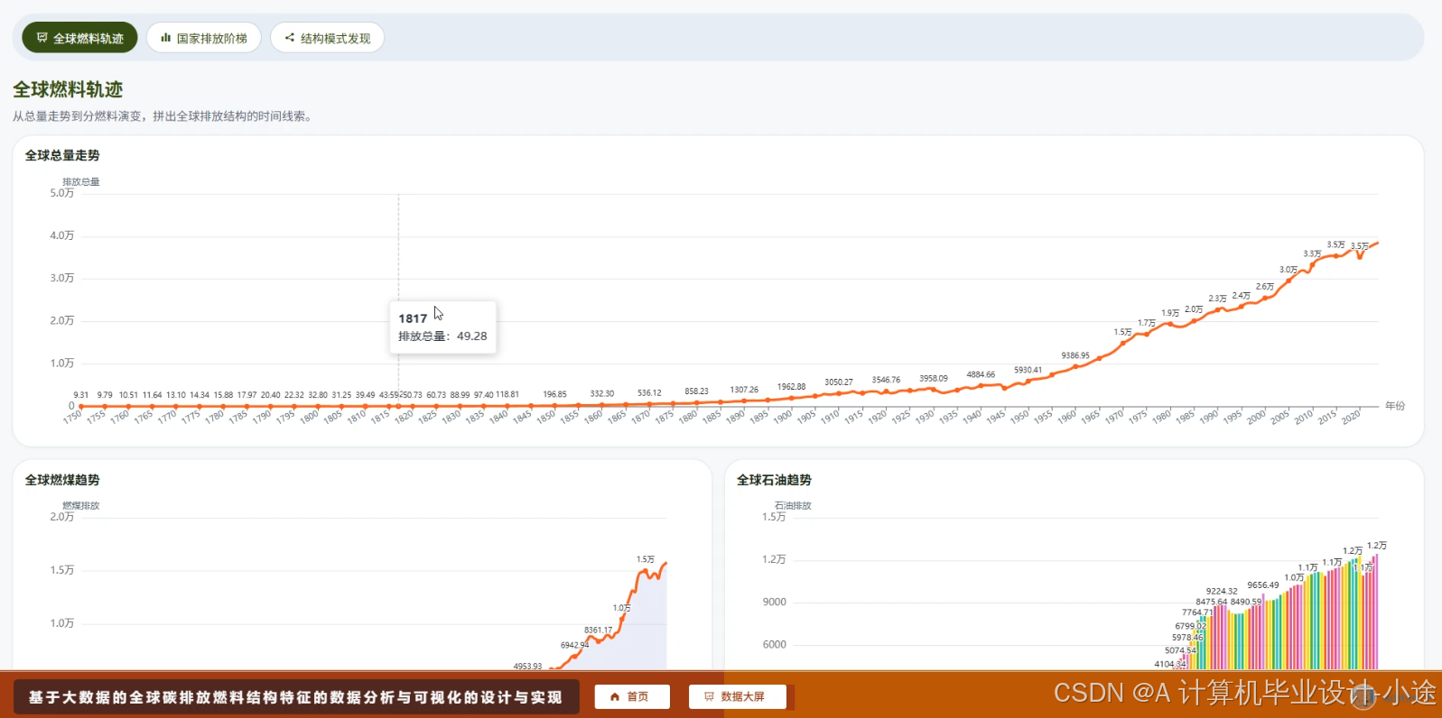Viewport: 1442px width, 718px height.
Task: Click the 全球总量走势 chart title
Action: point(62,155)
